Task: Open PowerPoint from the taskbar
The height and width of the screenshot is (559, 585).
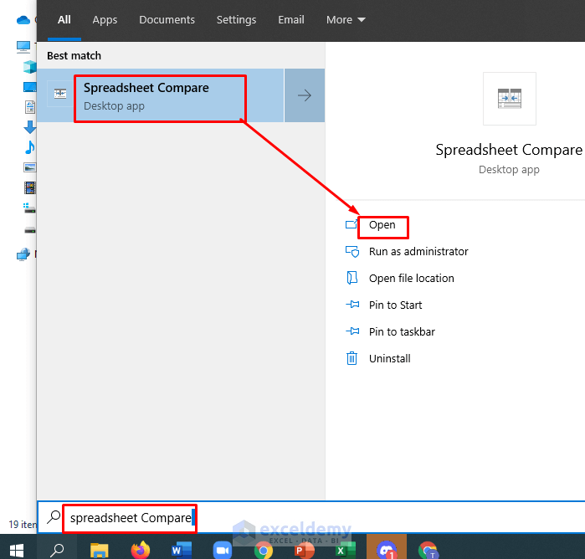Action: pos(304,550)
